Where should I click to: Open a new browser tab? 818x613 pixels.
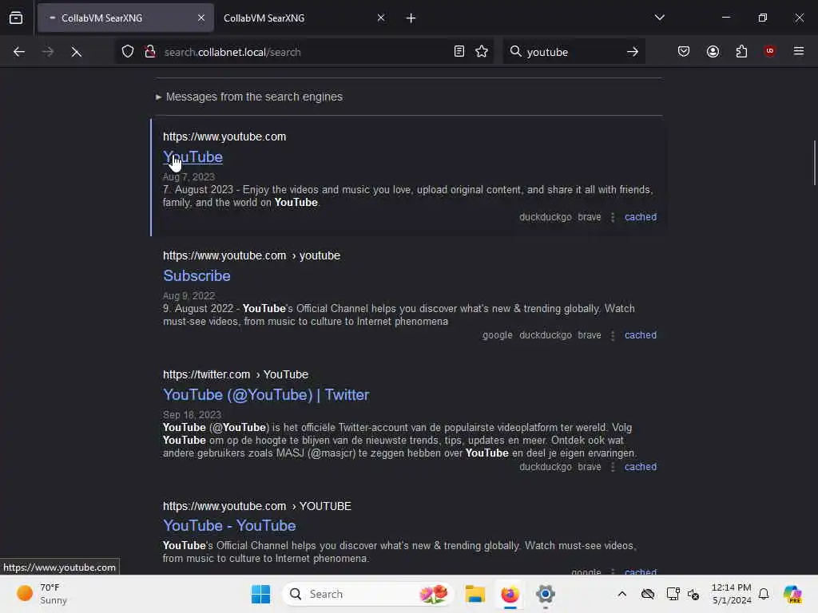pyautogui.click(x=411, y=18)
